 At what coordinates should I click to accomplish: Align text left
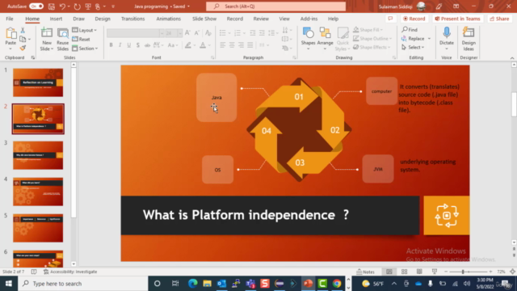click(223, 45)
